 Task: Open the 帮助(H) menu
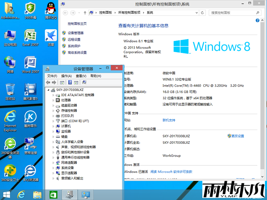tap(96, 76)
